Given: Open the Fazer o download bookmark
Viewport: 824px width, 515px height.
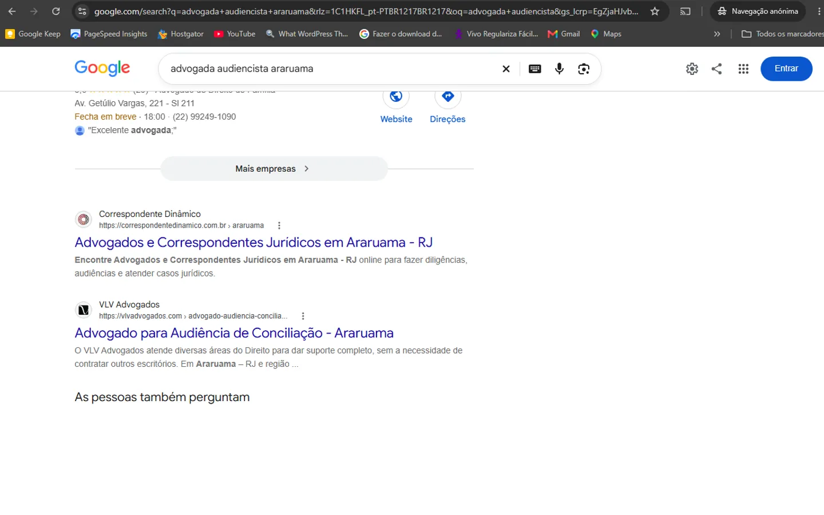Looking at the screenshot, I should point(401,34).
